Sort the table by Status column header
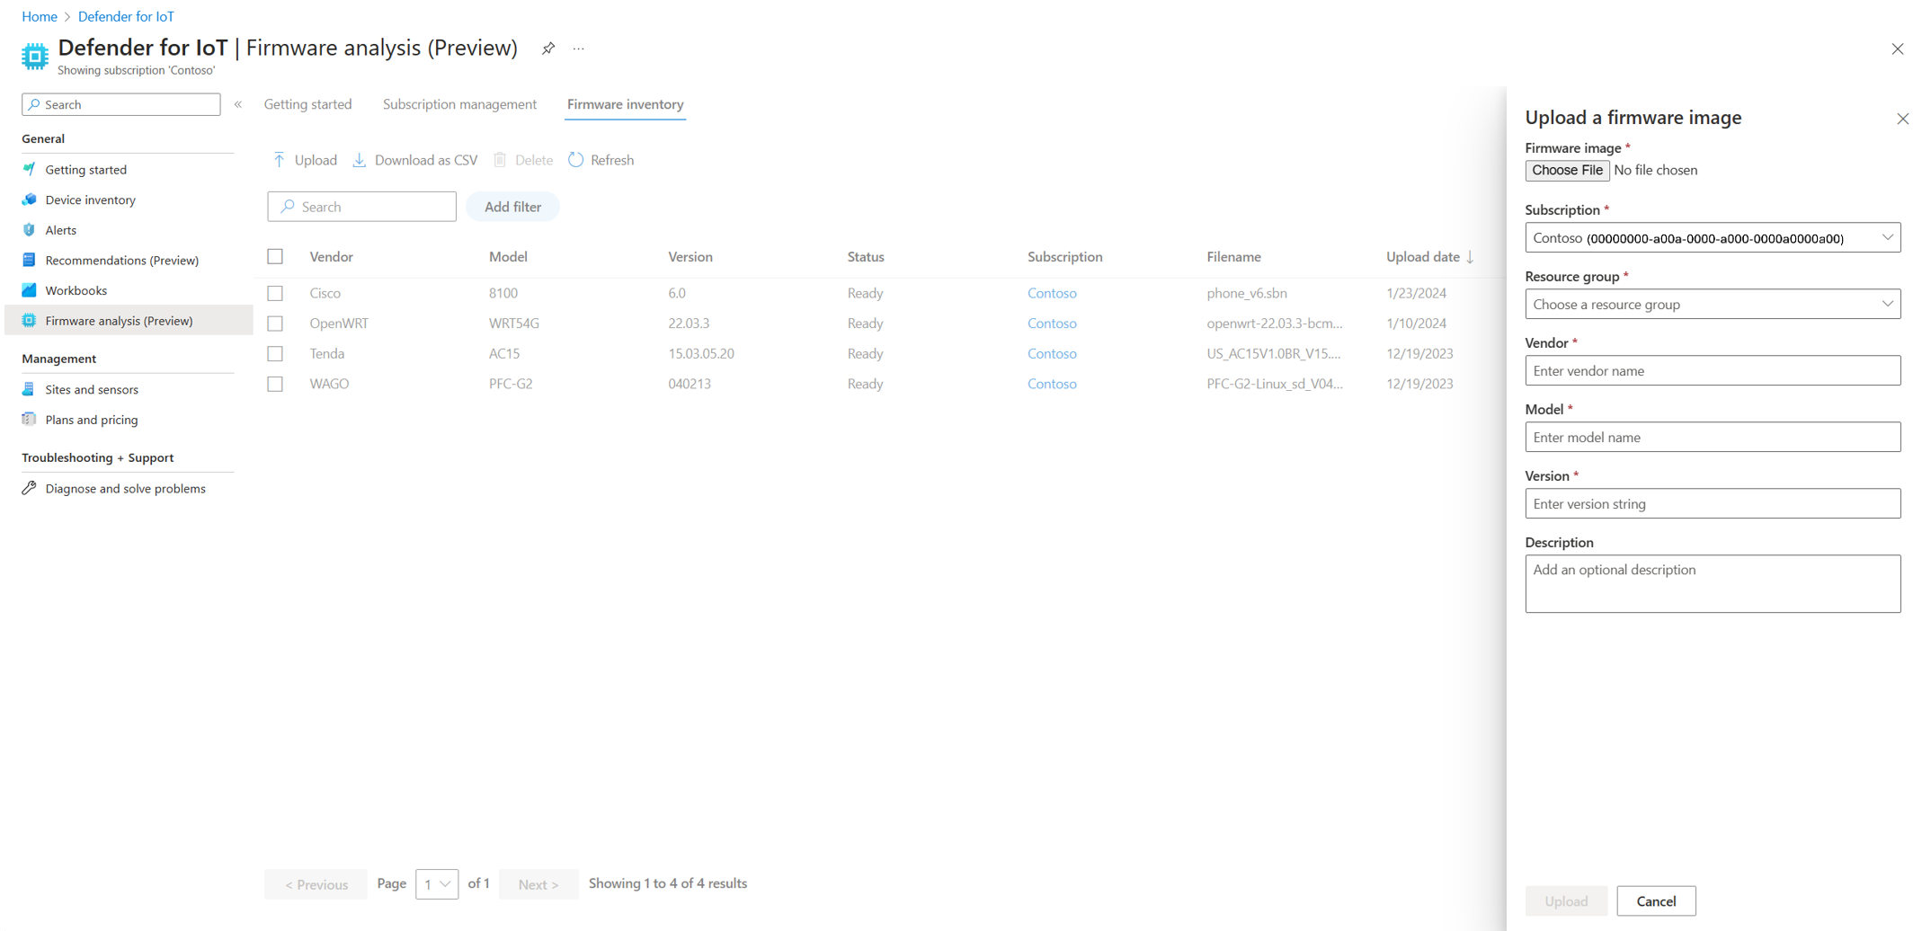1922x931 pixels. [x=866, y=257]
